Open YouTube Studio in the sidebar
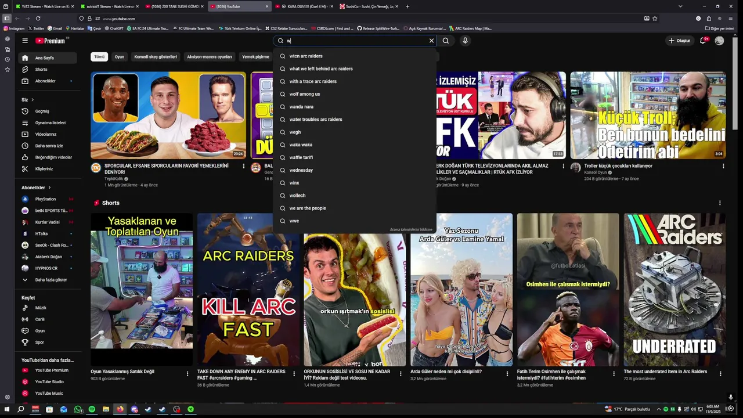743x418 pixels. tap(48, 382)
